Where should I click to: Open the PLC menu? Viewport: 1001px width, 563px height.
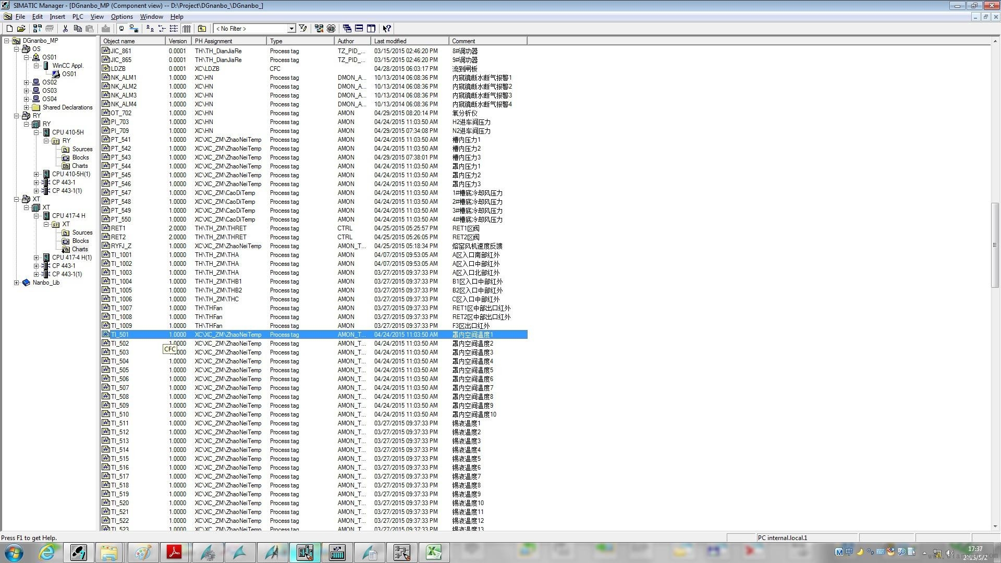[78, 17]
